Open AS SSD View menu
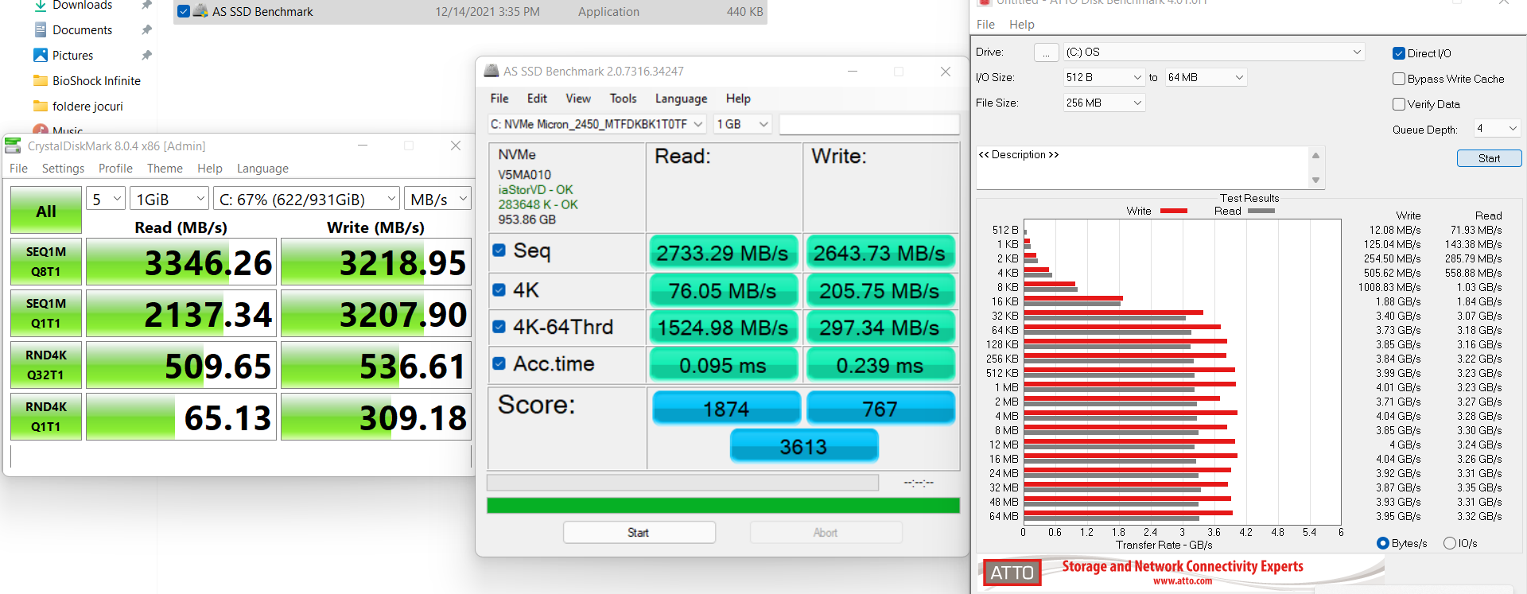The width and height of the screenshot is (1527, 594). pos(578,99)
